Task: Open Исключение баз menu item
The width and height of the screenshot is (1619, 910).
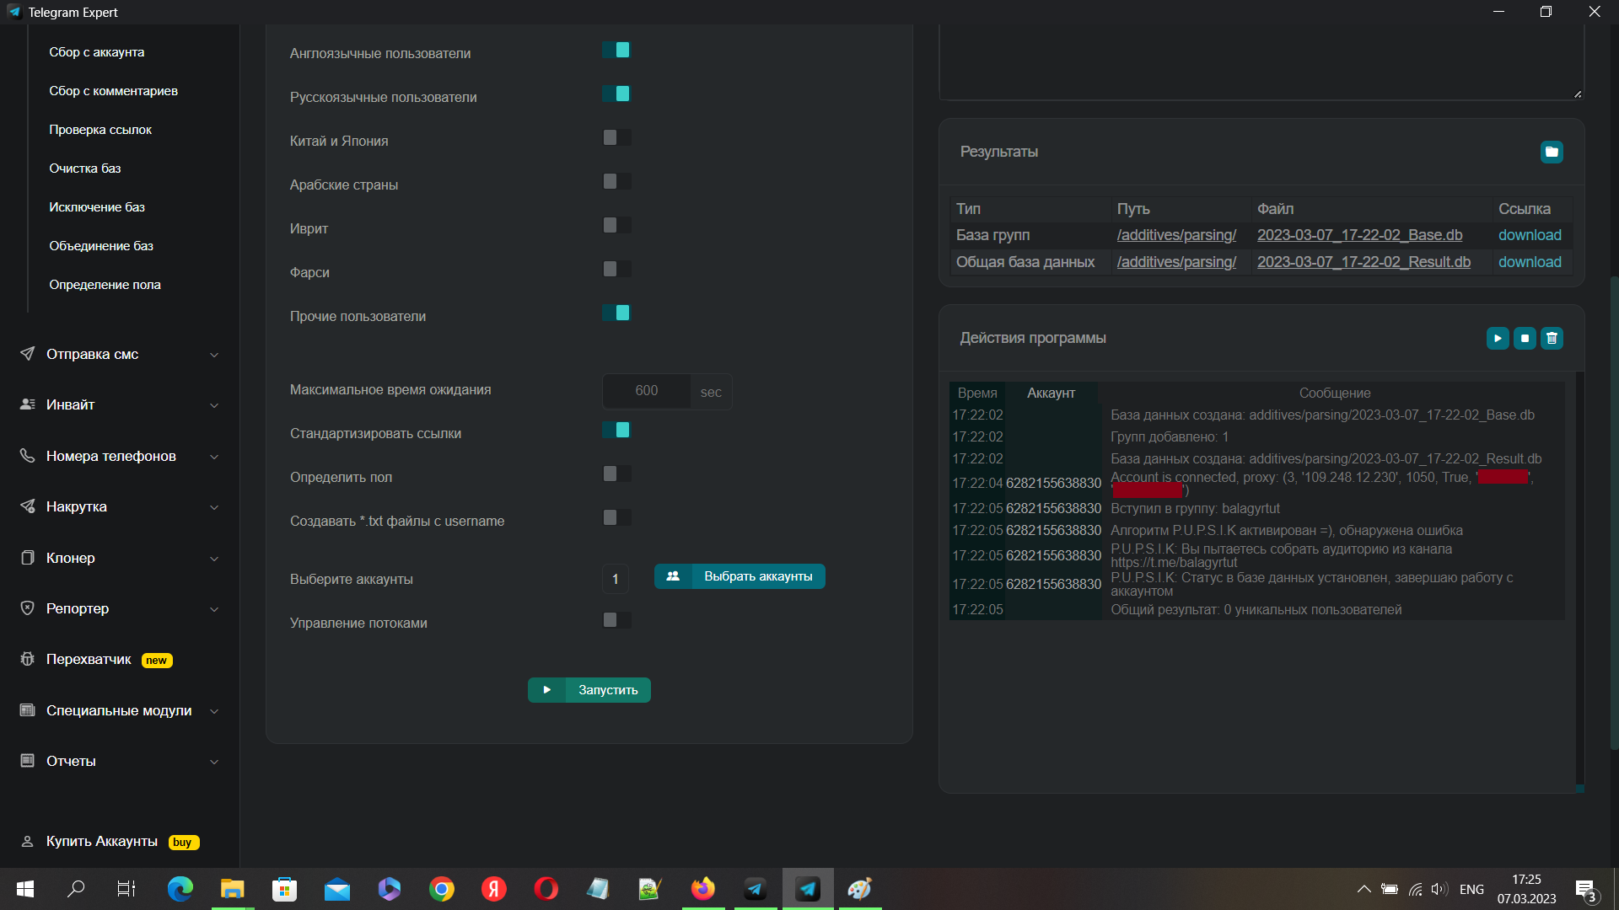Action: click(97, 207)
